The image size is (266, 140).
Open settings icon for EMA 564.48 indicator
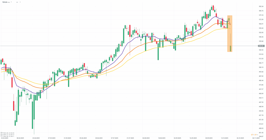coord(1,133)
